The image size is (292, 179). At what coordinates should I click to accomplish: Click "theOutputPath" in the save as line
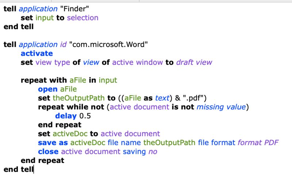tap(169, 143)
